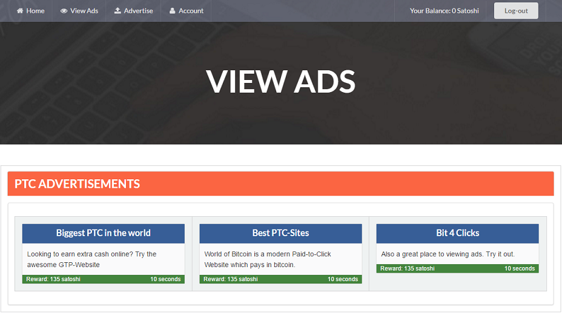Viewport: 562px width, 318px height.
Task: Open the Biggest PTC in the world ad
Action: tap(104, 233)
